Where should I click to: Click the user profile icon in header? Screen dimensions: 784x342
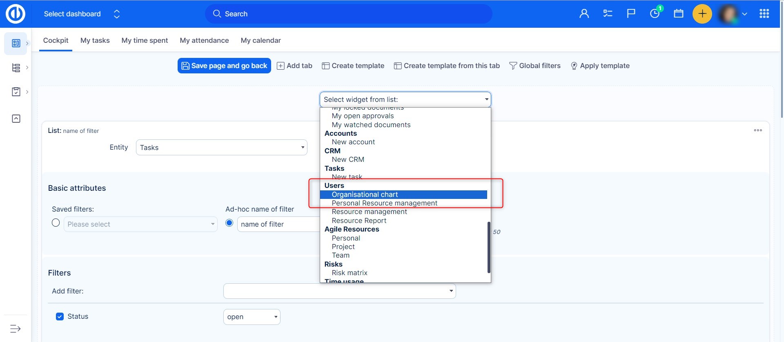584,14
